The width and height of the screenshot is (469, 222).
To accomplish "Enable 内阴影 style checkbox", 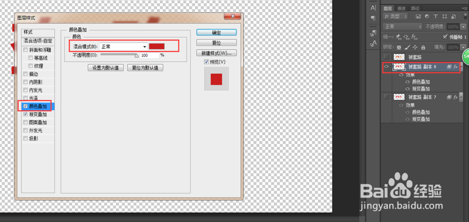I will point(25,82).
